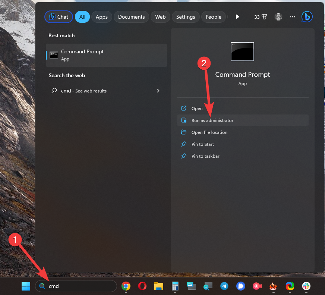Screen dimensions: 325x295
Task: Click Run as administrator
Action: coord(212,120)
